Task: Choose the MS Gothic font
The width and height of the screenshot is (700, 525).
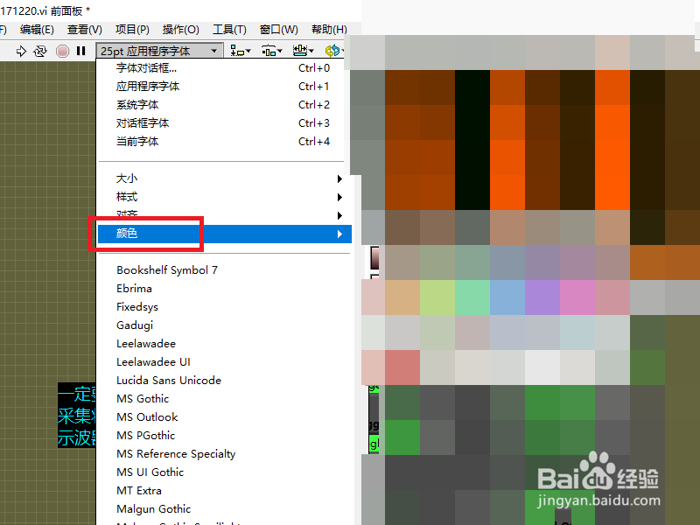Action: 142,398
